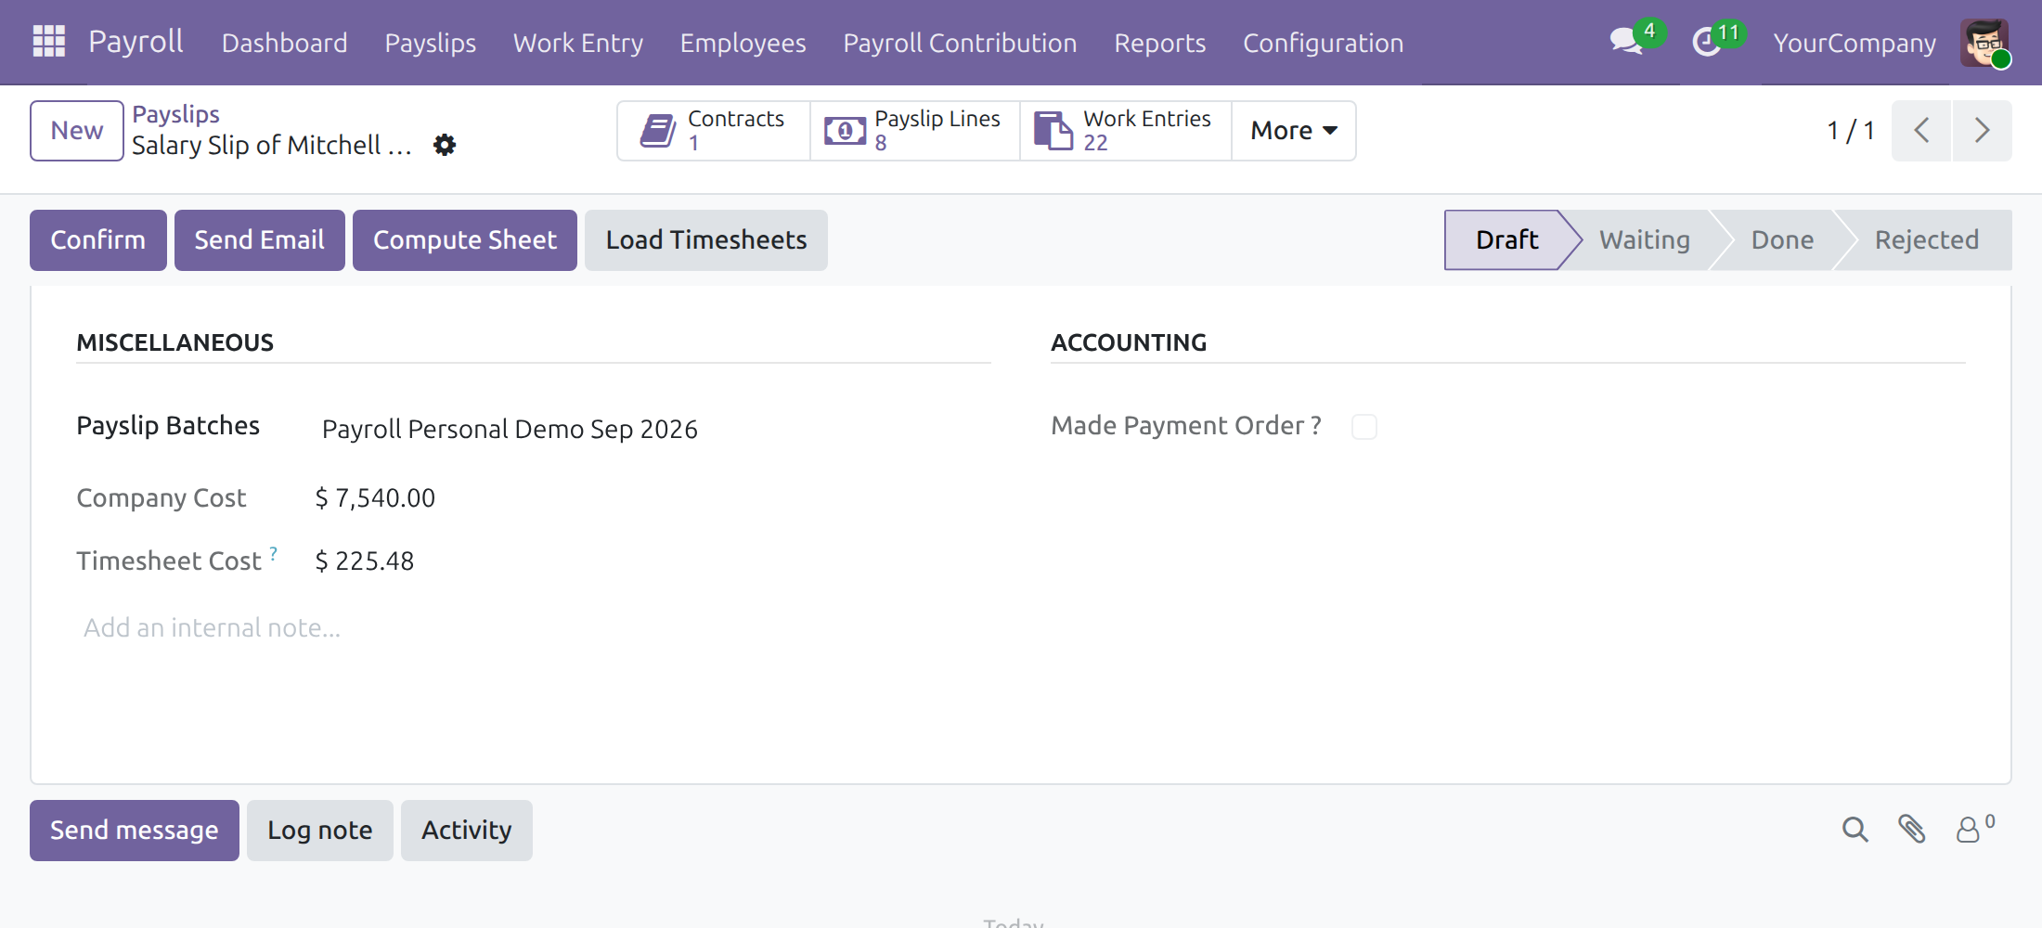This screenshot has height=928, width=2042.
Task: Open the conversations chat bubble icon
Action: [1626, 42]
